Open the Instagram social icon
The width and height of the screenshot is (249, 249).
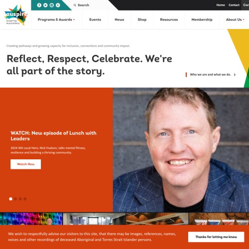point(52,5)
